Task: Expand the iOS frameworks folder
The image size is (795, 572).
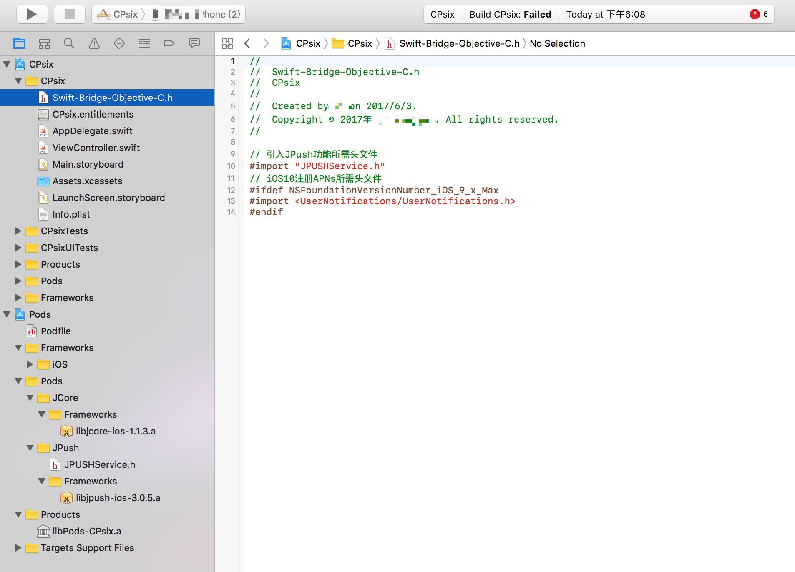Action: coord(30,364)
